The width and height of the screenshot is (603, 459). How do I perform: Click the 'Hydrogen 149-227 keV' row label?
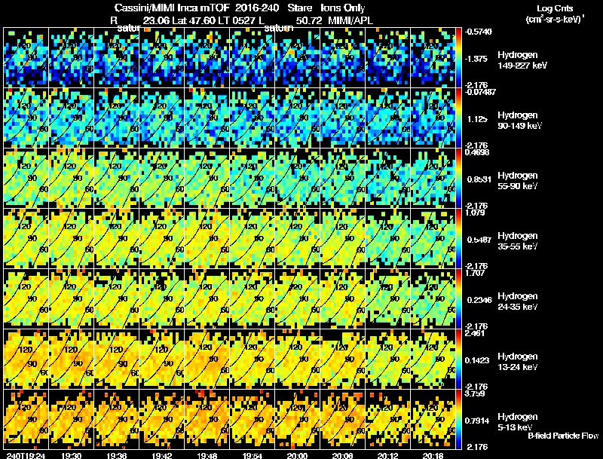click(x=522, y=60)
